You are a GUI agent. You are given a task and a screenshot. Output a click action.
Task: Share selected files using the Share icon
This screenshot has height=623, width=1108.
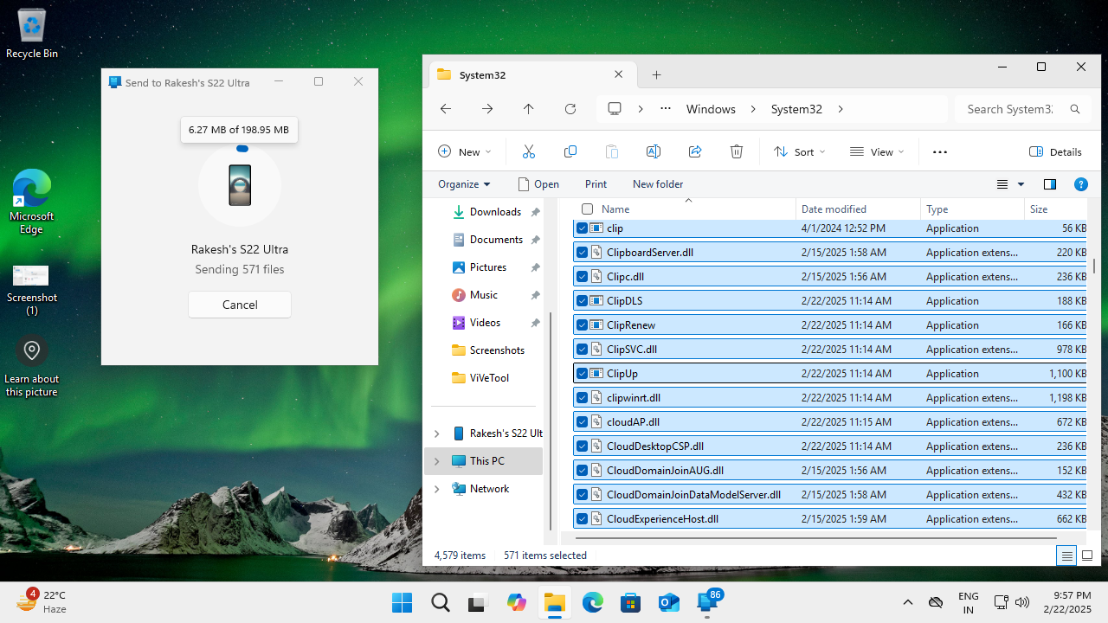(694, 151)
